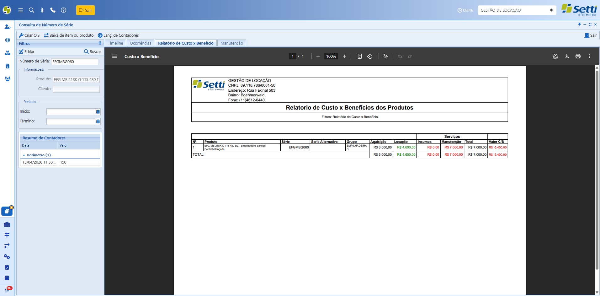Click the PDF page number field
This screenshot has width=600, height=296.
click(x=292, y=57)
